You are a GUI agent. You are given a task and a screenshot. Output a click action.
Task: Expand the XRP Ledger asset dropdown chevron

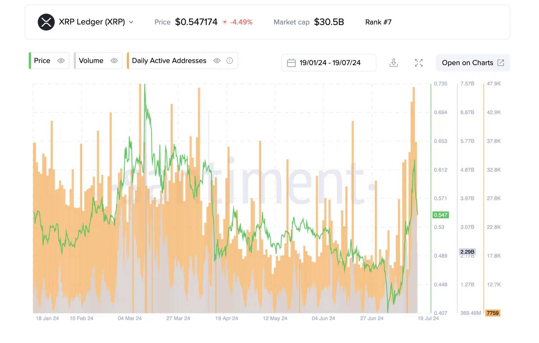pyautogui.click(x=131, y=22)
